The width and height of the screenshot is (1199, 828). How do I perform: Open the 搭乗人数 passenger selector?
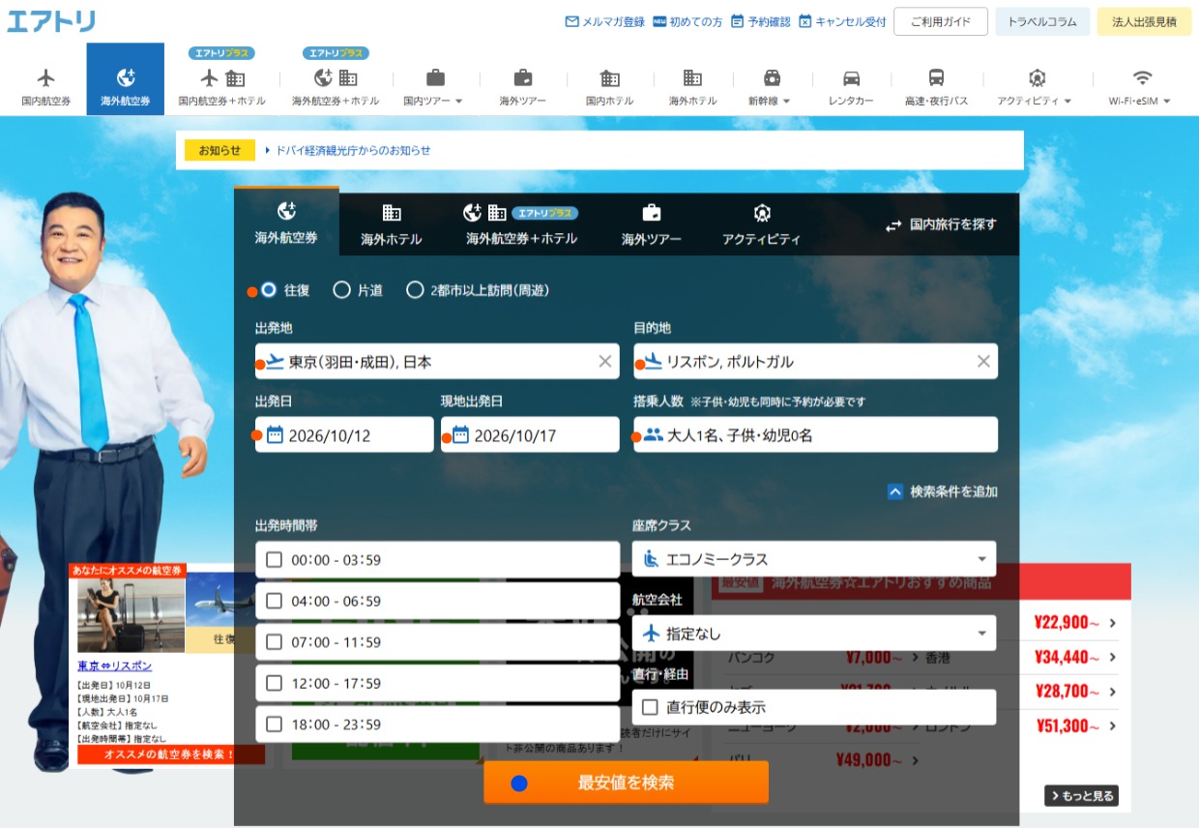(815, 435)
